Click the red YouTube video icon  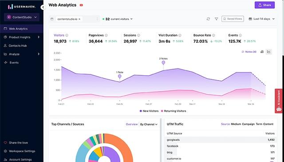81,5
